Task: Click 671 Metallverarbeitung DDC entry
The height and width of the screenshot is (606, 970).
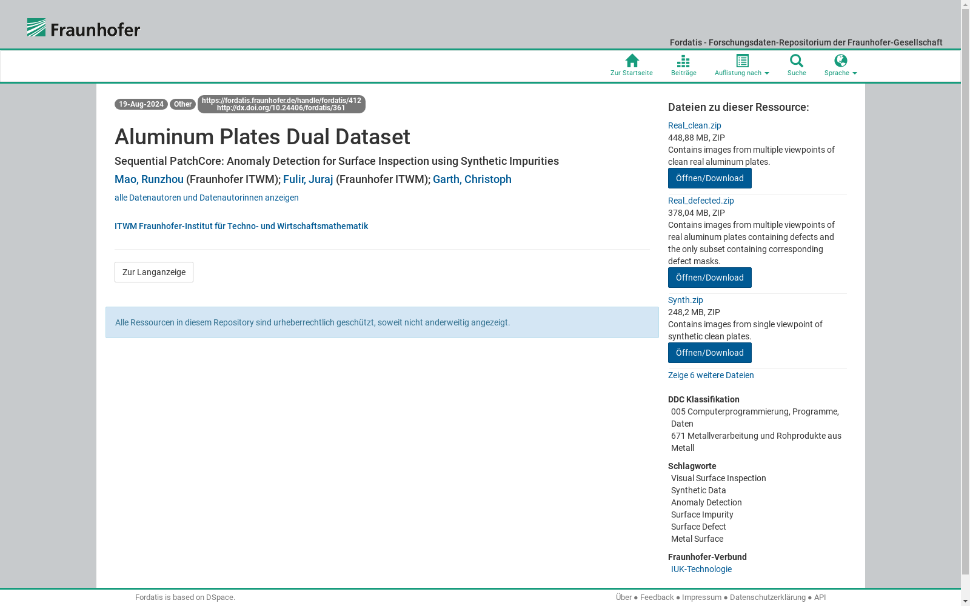Action: (x=756, y=442)
